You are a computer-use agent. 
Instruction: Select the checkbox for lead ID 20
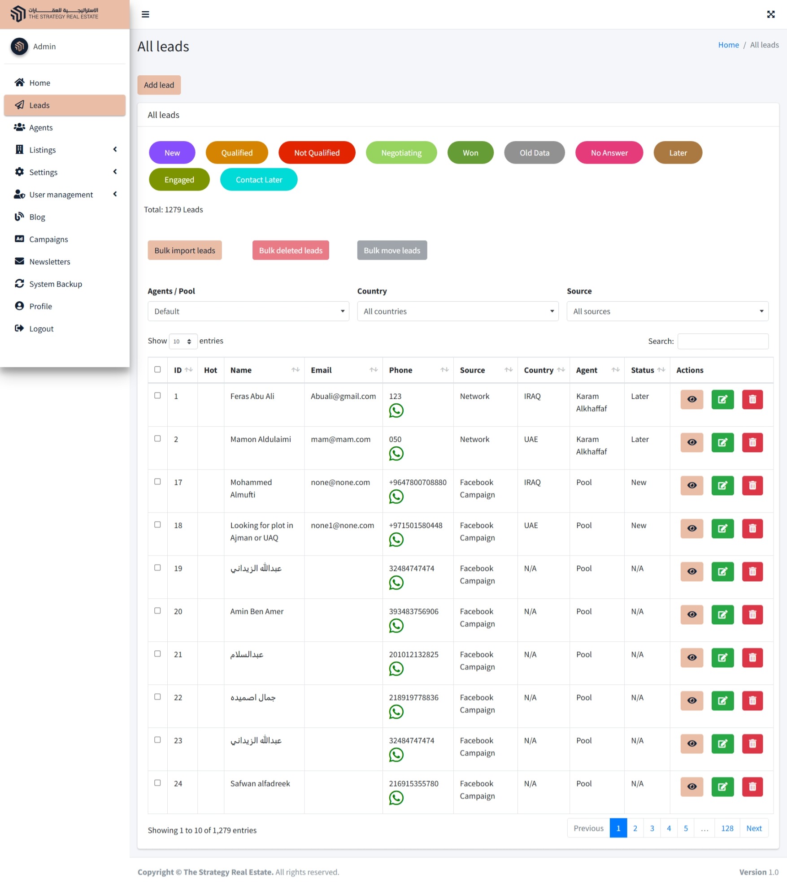point(157,611)
